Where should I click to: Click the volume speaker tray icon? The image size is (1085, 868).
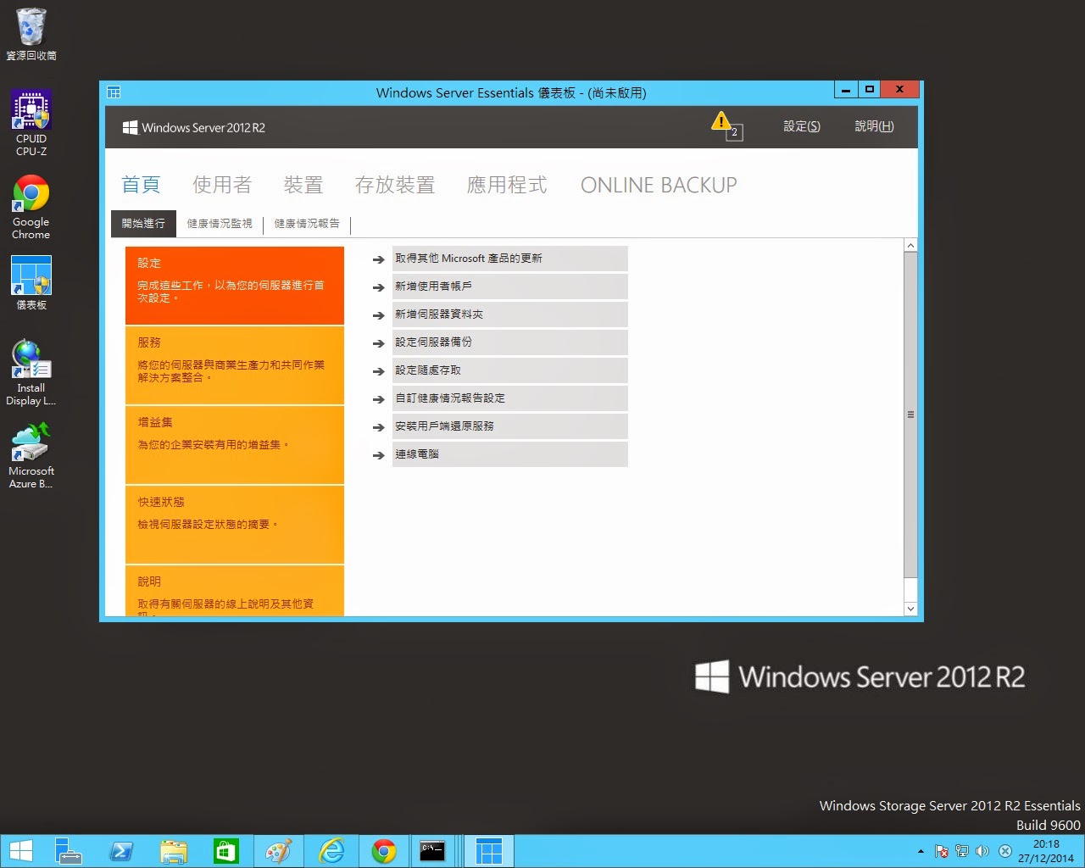(982, 851)
